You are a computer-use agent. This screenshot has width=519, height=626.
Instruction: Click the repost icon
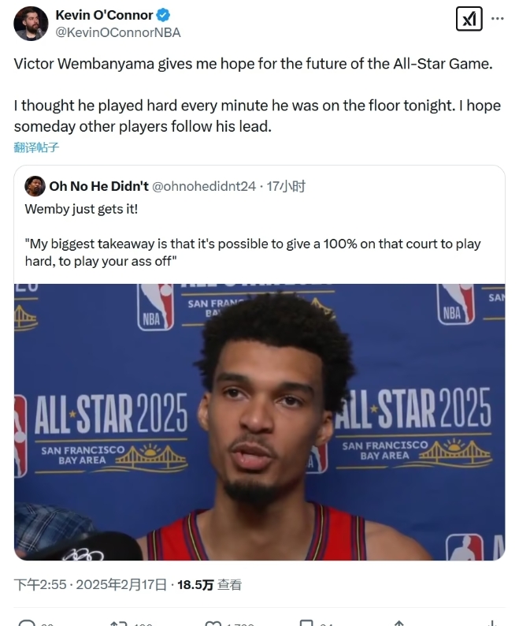point(118,623)
